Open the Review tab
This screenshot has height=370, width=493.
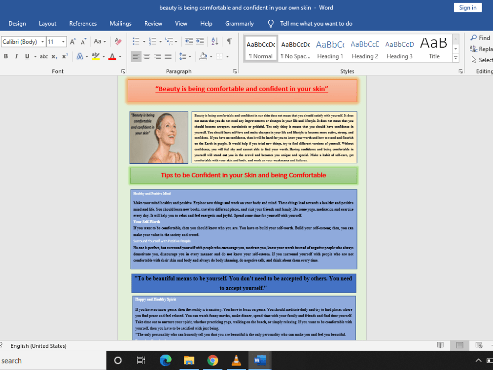pyautogui.click(x=153, y=24)
